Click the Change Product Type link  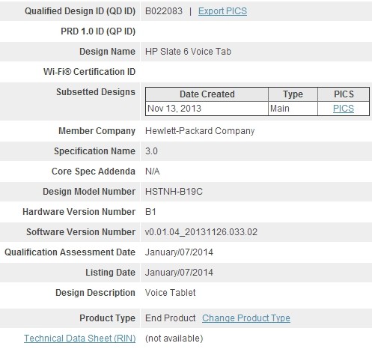(x=246, y=318)
